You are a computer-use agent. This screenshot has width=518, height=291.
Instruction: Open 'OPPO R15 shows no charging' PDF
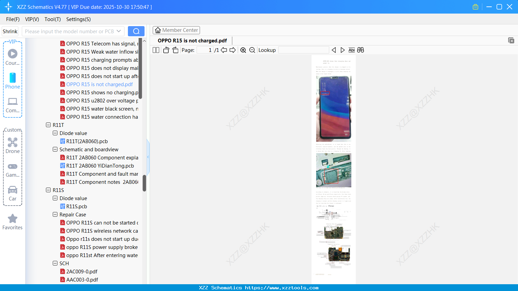pyautogui.click(x=99, y=92)
